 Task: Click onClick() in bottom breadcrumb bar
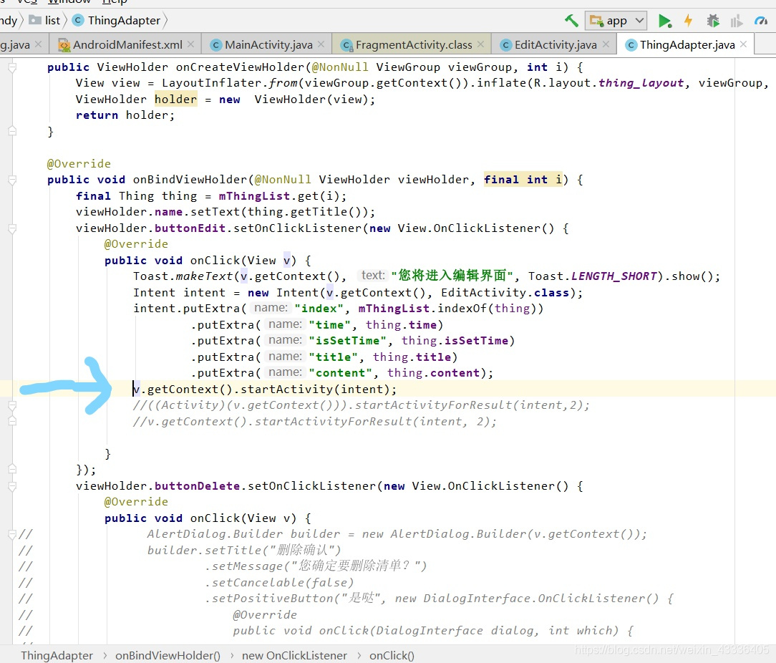tap(392, 656)
